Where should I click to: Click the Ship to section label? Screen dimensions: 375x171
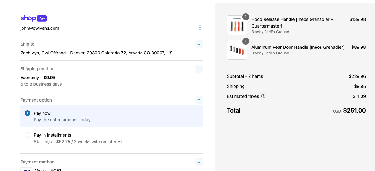[27, 44]
